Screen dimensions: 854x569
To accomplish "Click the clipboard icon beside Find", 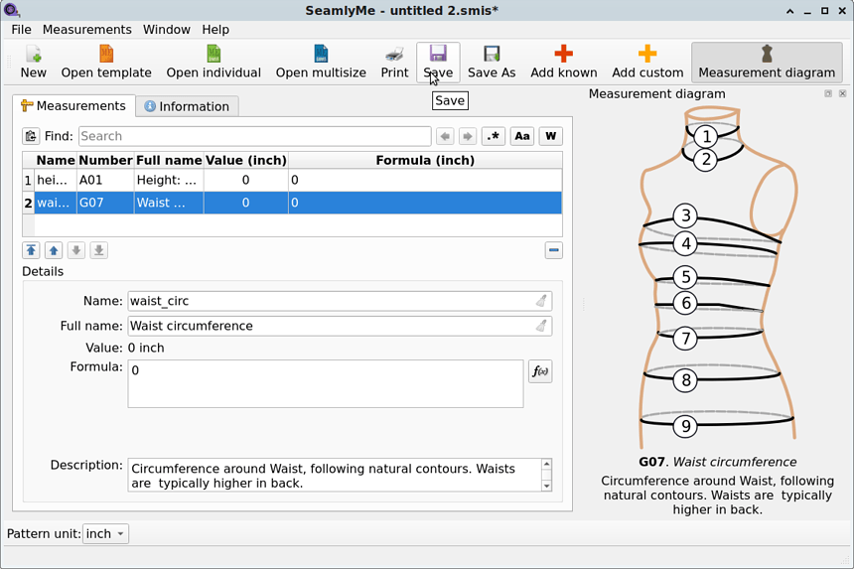I will pos(31,136).
